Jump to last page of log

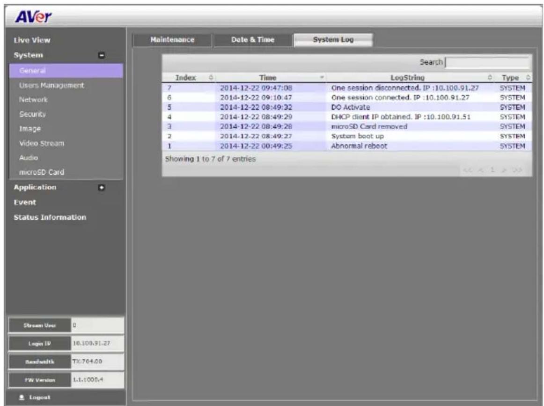tap(518, 170)
